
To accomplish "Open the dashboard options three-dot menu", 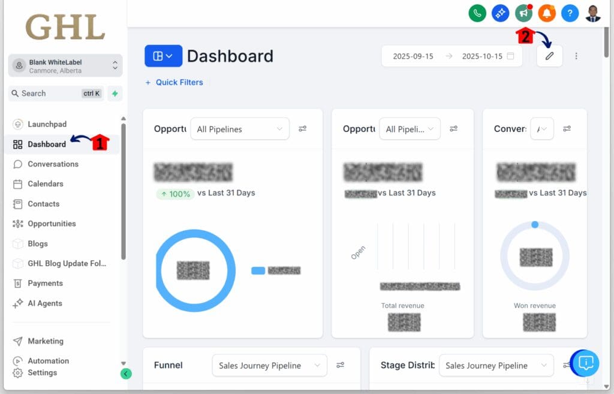I will point(576,56).
